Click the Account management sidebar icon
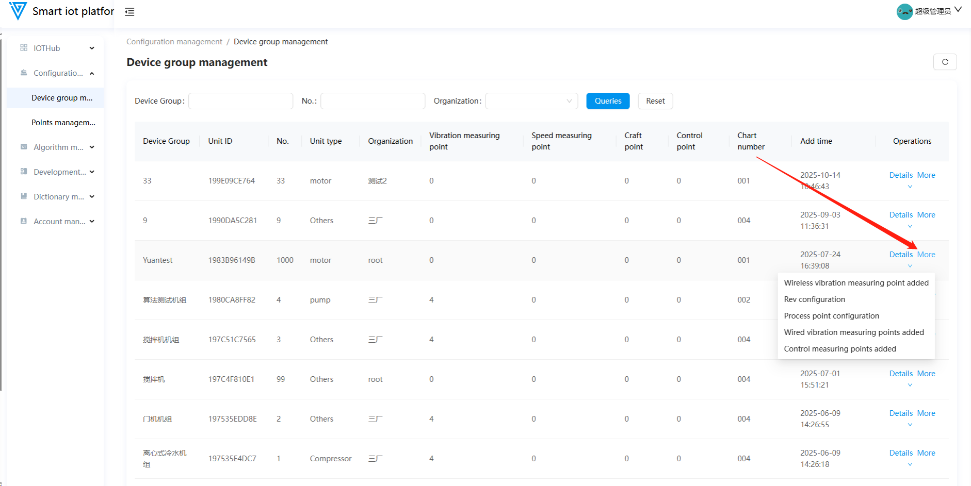 pyautogui.click(x=24, y=221)
